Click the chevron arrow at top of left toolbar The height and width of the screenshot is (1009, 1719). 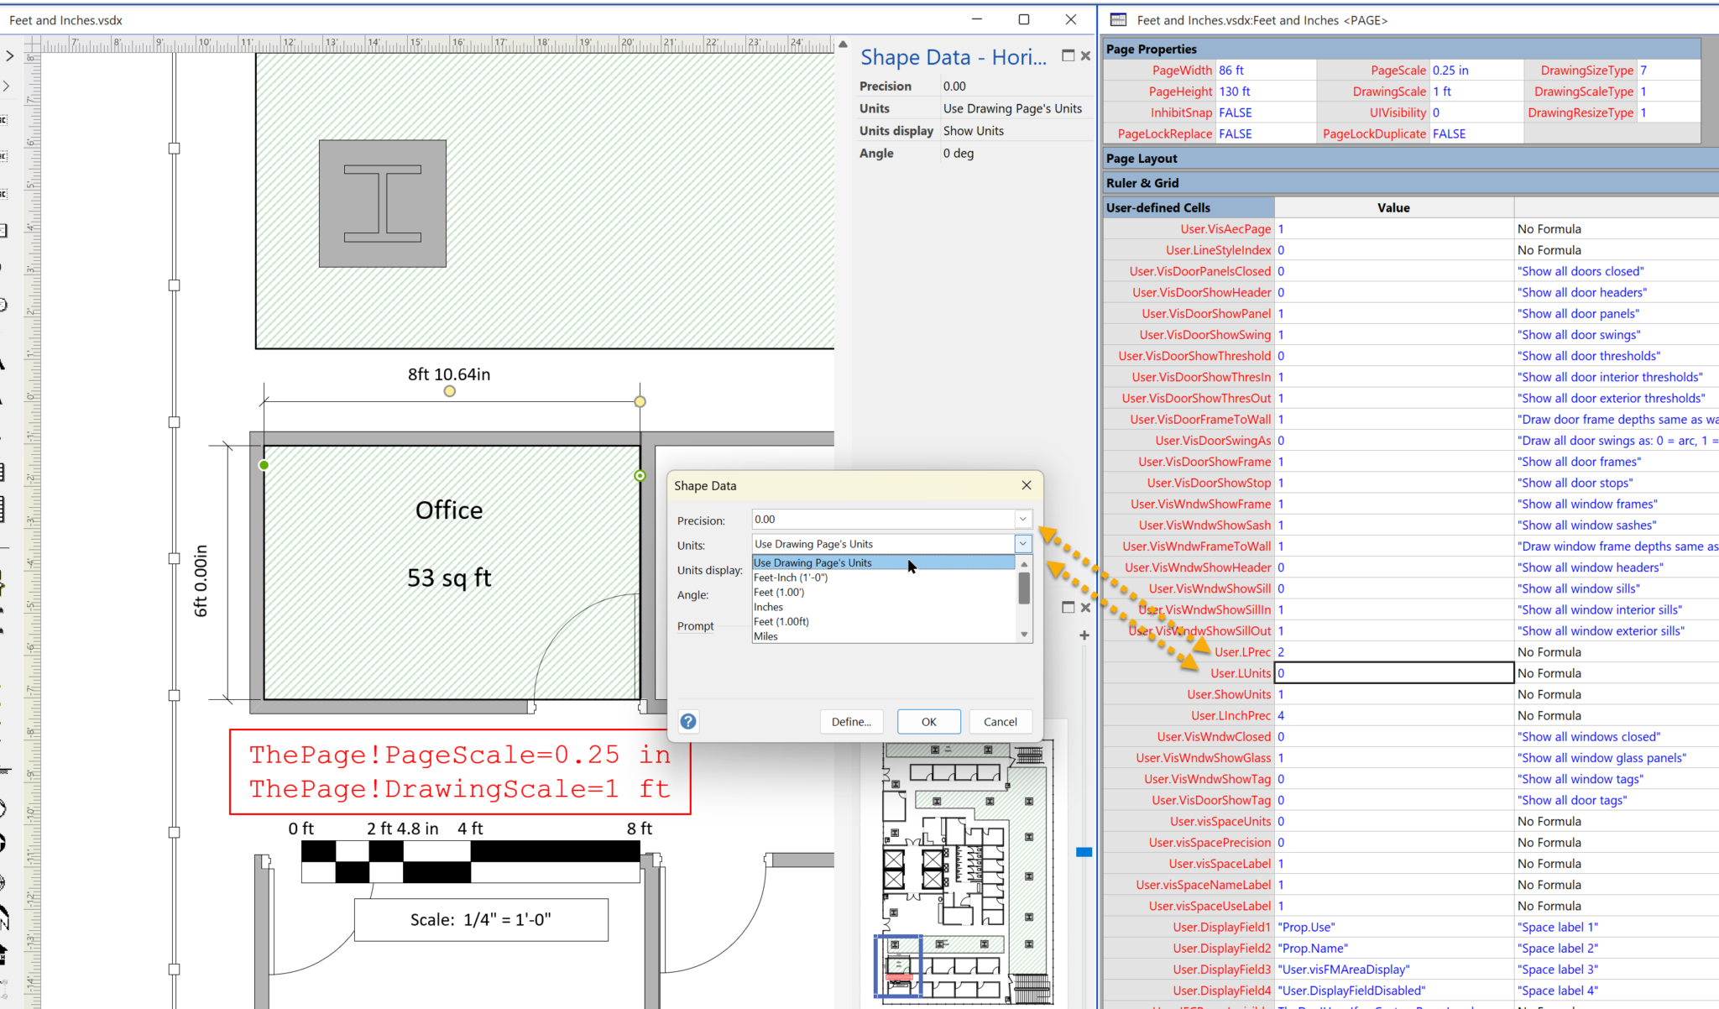8,56
